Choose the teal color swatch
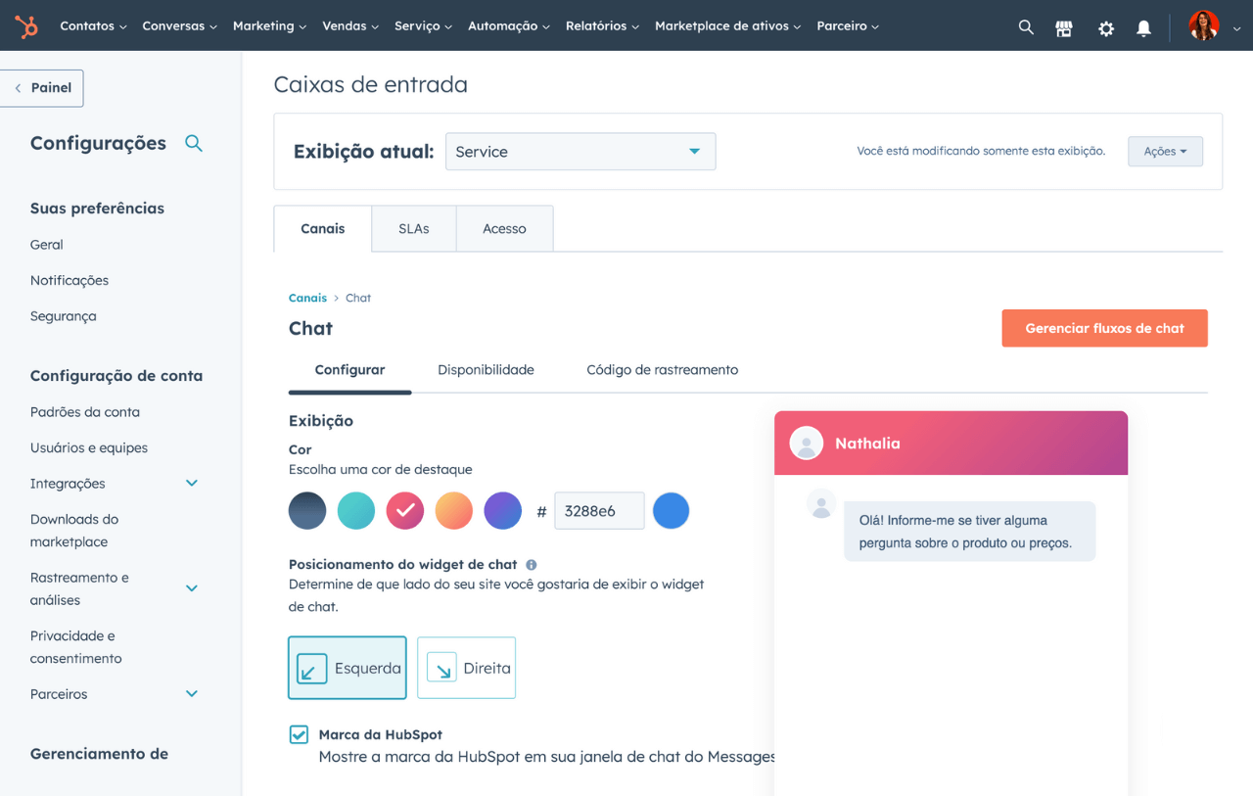This screenshot has width=1253, height=796. (x=356, y=511)
